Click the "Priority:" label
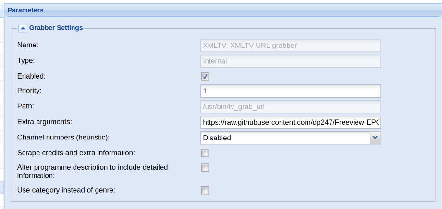 (x=29, y=90)
